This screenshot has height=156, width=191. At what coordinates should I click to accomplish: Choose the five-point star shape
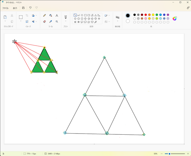coord(75,22)
